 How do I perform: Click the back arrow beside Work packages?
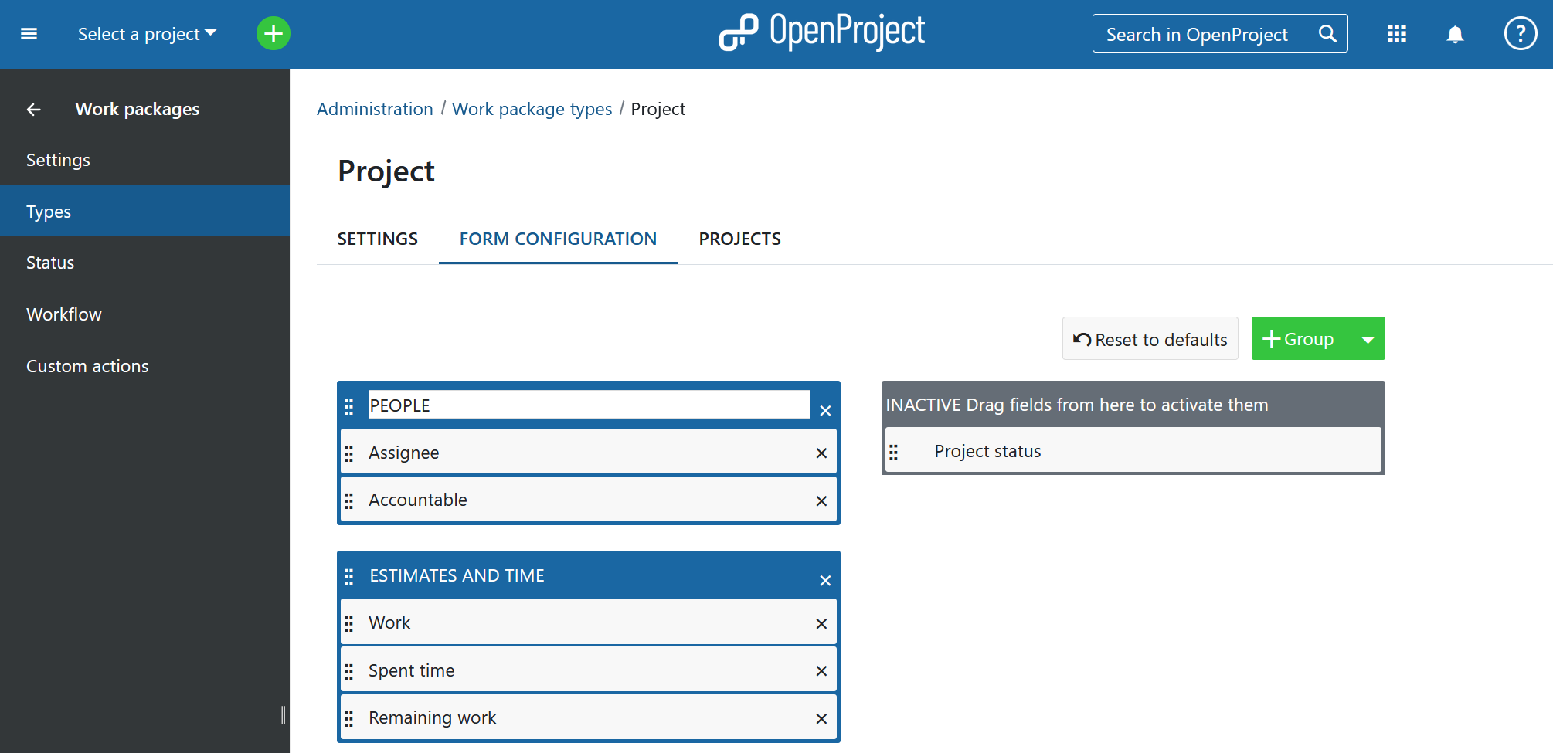pyautogui.click(x=34, y=110)
